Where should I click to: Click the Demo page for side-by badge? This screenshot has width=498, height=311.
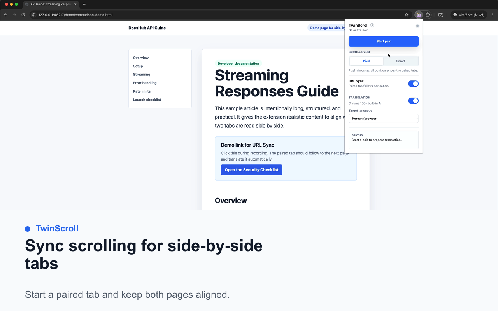pos(326,28)
